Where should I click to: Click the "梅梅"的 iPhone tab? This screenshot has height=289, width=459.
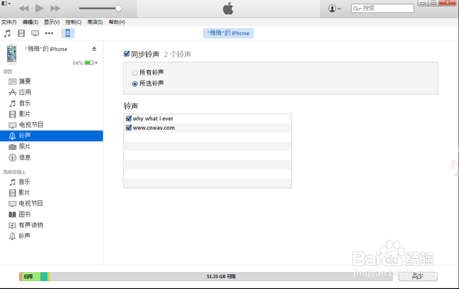[x=228, y=33]
